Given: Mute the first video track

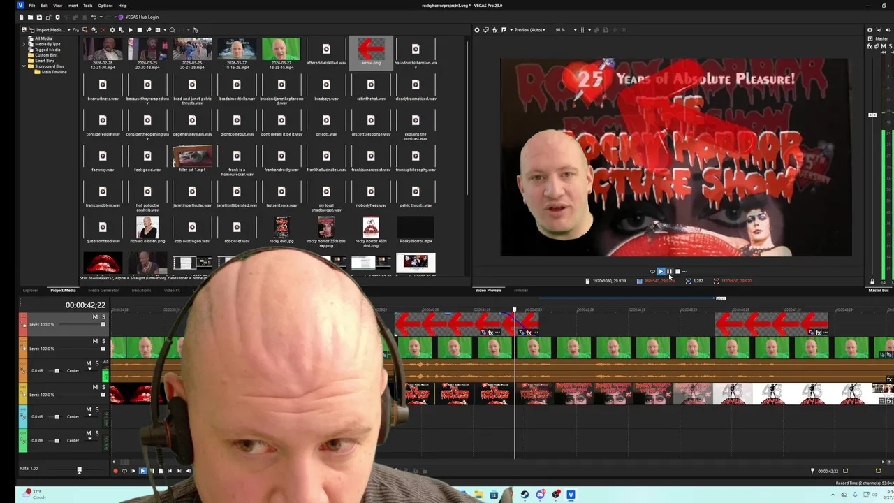Looking at the screenshot, I should pyautogui.click(x=95, y=317).
